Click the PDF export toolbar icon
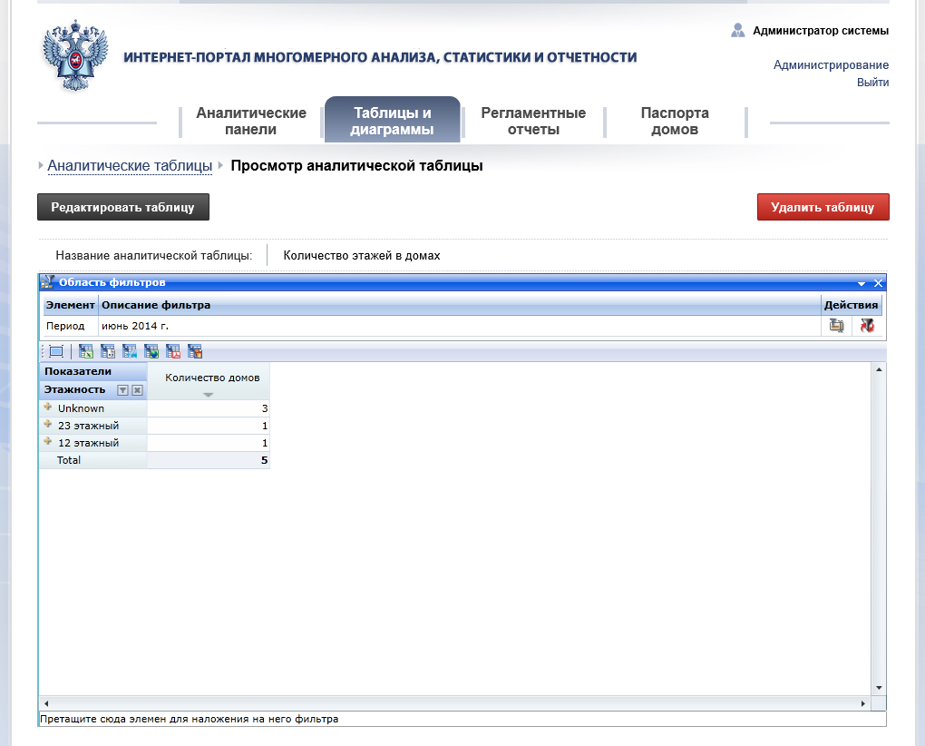Image resolution: width=925 pixels, height=746 pixels. pyautogui.click(x=173, y=351)
